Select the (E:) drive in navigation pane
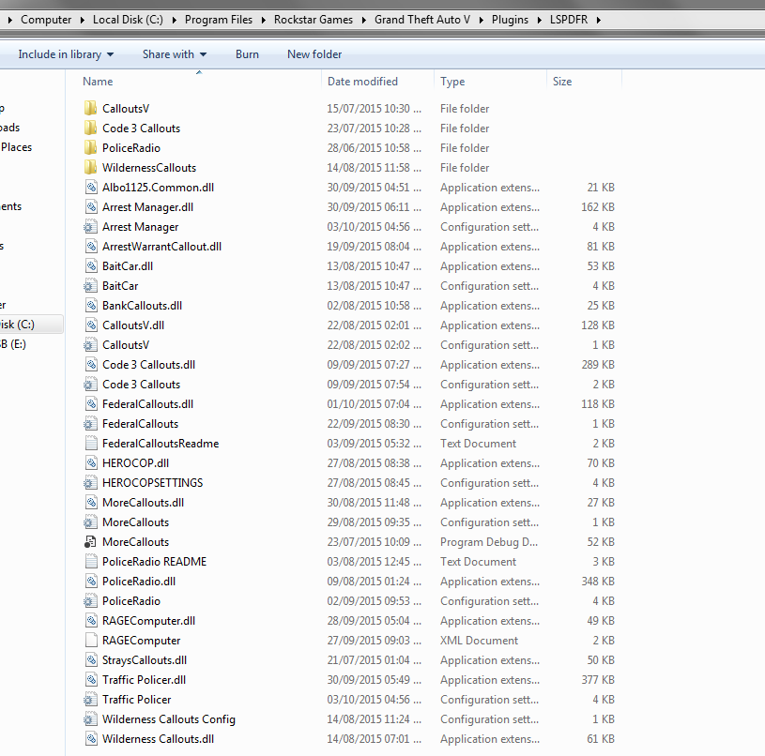This screenshot has width=765, height=756. pyautogui.click(x=13, y=344)
